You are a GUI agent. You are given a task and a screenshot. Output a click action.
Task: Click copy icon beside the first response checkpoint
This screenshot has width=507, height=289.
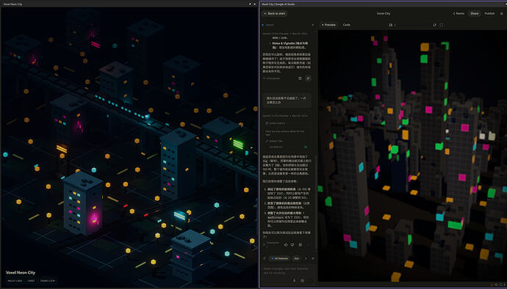point(300,78)
